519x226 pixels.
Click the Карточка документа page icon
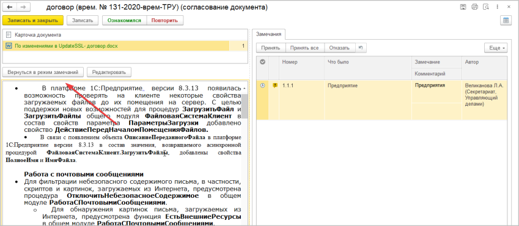click(9, 35)
